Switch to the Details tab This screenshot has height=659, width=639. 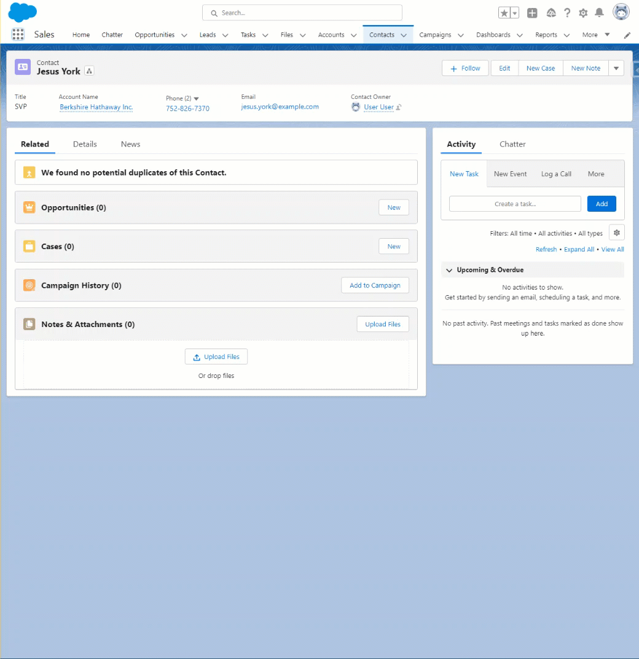pos(85,144)
